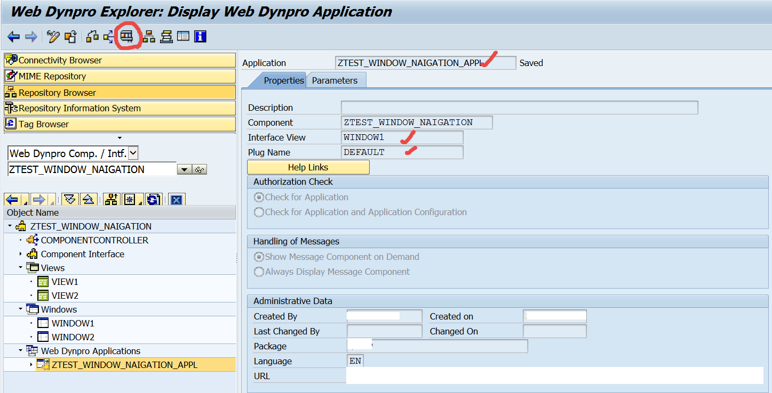Click the Refresh Object List icon

click(x=153, y=200)
